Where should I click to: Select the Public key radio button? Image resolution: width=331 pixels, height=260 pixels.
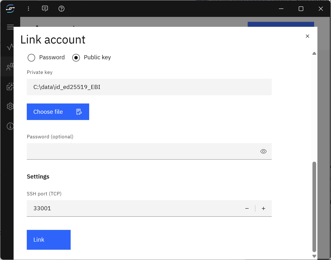coord(76,57)
